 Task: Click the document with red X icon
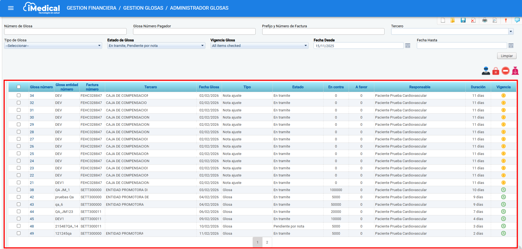473,20
